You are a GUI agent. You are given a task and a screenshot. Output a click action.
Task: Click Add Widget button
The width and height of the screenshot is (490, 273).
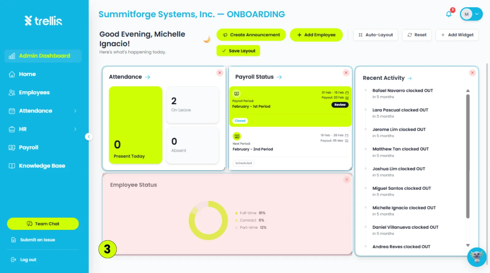[x=457, y=35]
